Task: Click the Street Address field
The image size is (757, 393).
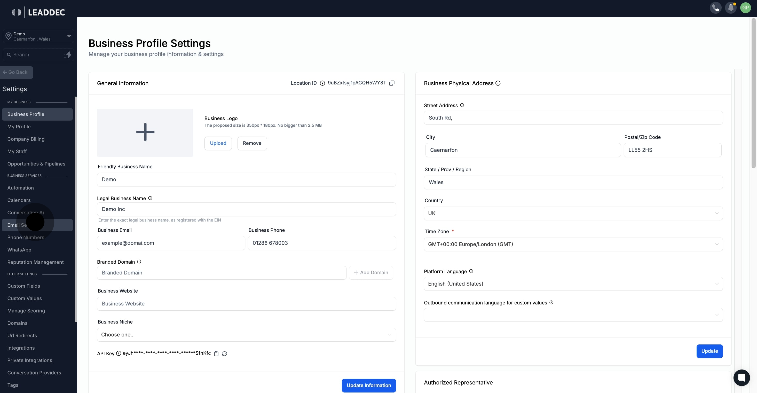Action: tap(573, 117)
